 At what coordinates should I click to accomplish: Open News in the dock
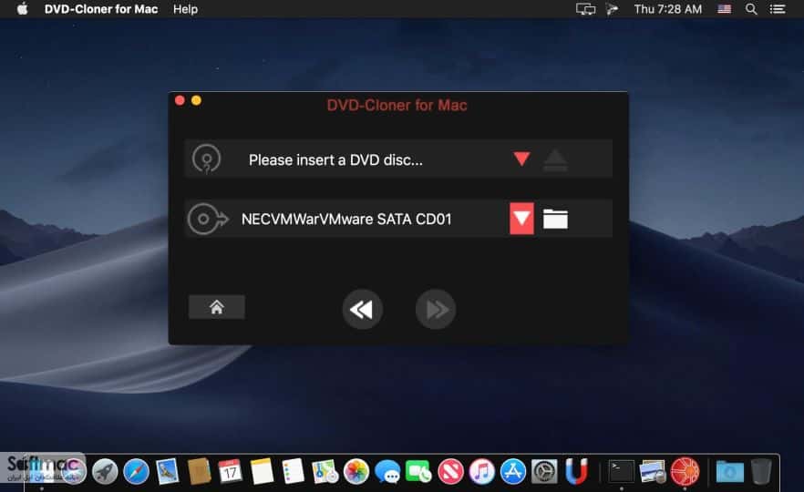(x=450, y=471)
